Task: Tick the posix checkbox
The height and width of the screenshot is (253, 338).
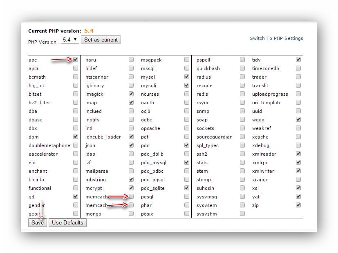Action: (187, 213)
